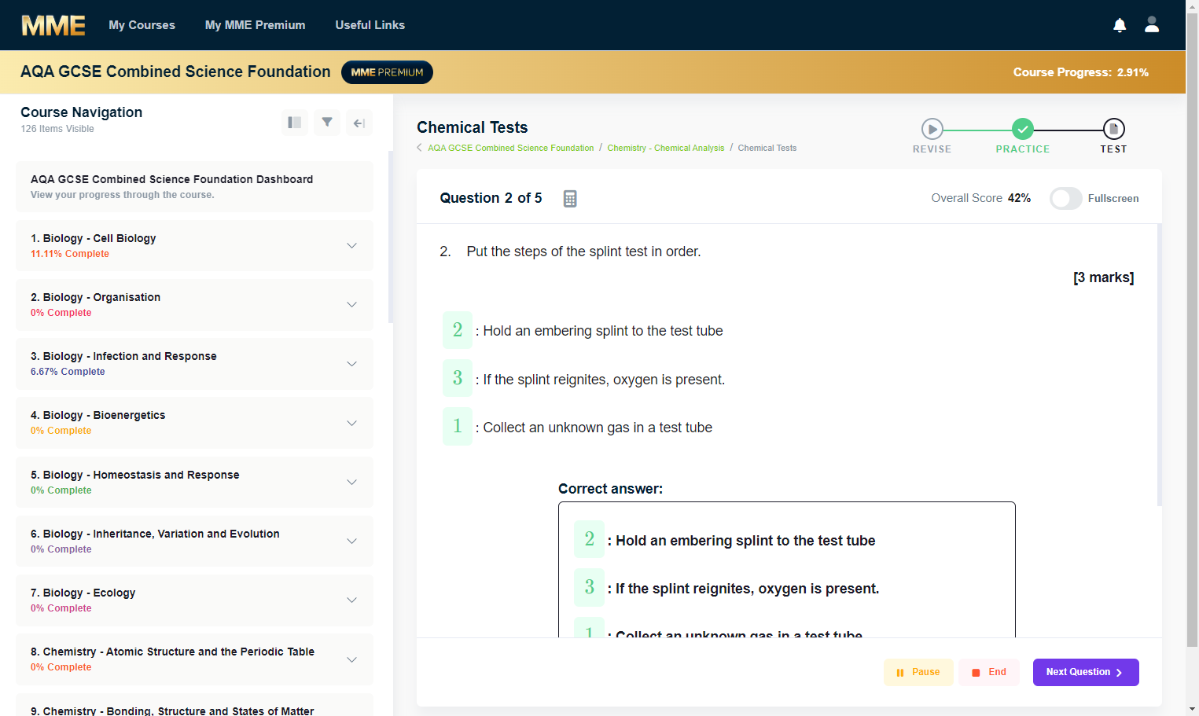Select the Test step document icon
Screen dimensions: 1199x716
coord(1113,129)
